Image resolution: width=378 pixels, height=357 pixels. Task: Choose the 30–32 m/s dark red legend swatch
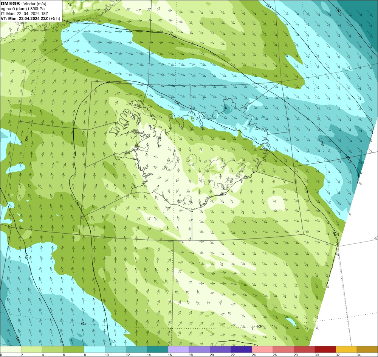point(325,349)
